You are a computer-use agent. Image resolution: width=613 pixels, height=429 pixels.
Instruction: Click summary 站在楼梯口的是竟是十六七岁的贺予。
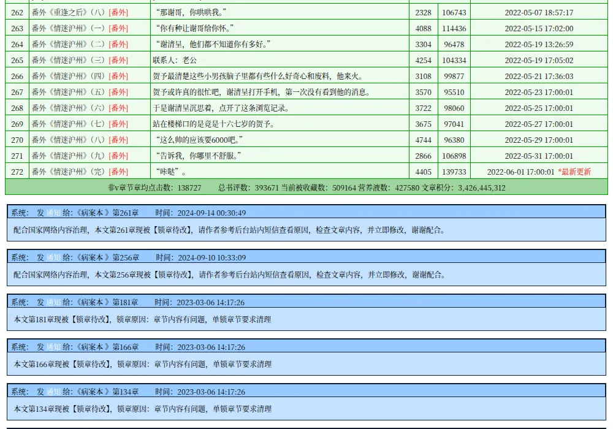click(213, 124)
